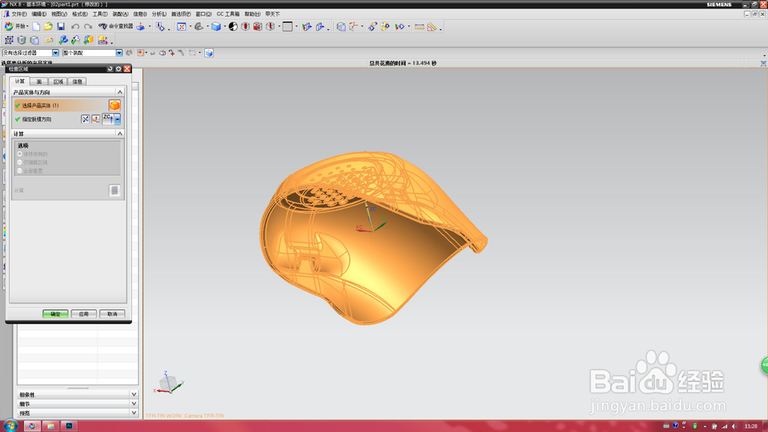Click the red clip section box icon

(x=257, y=26)
